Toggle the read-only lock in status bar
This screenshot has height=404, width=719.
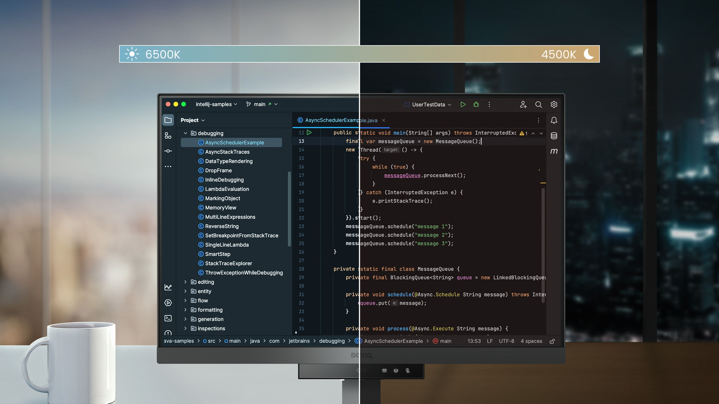[x=552, y=341]
